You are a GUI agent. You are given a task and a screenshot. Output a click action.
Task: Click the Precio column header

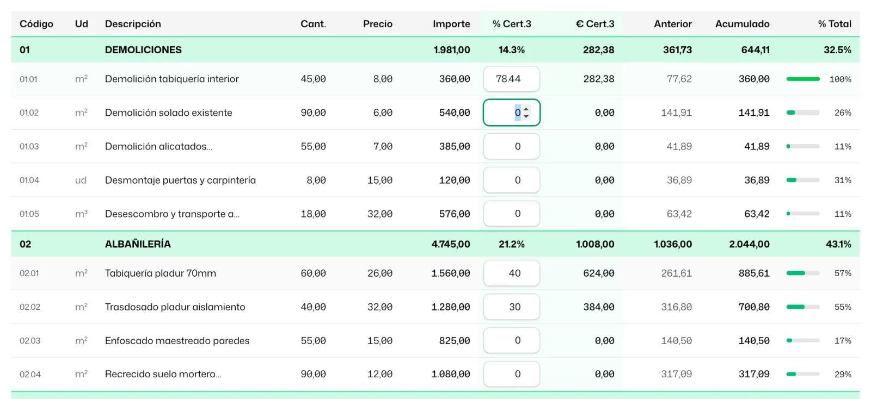tap(378, 24)
